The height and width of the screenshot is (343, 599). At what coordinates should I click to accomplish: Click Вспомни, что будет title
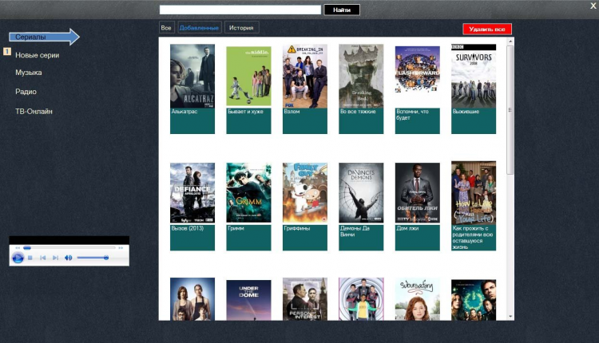click(x=413, y=114)
